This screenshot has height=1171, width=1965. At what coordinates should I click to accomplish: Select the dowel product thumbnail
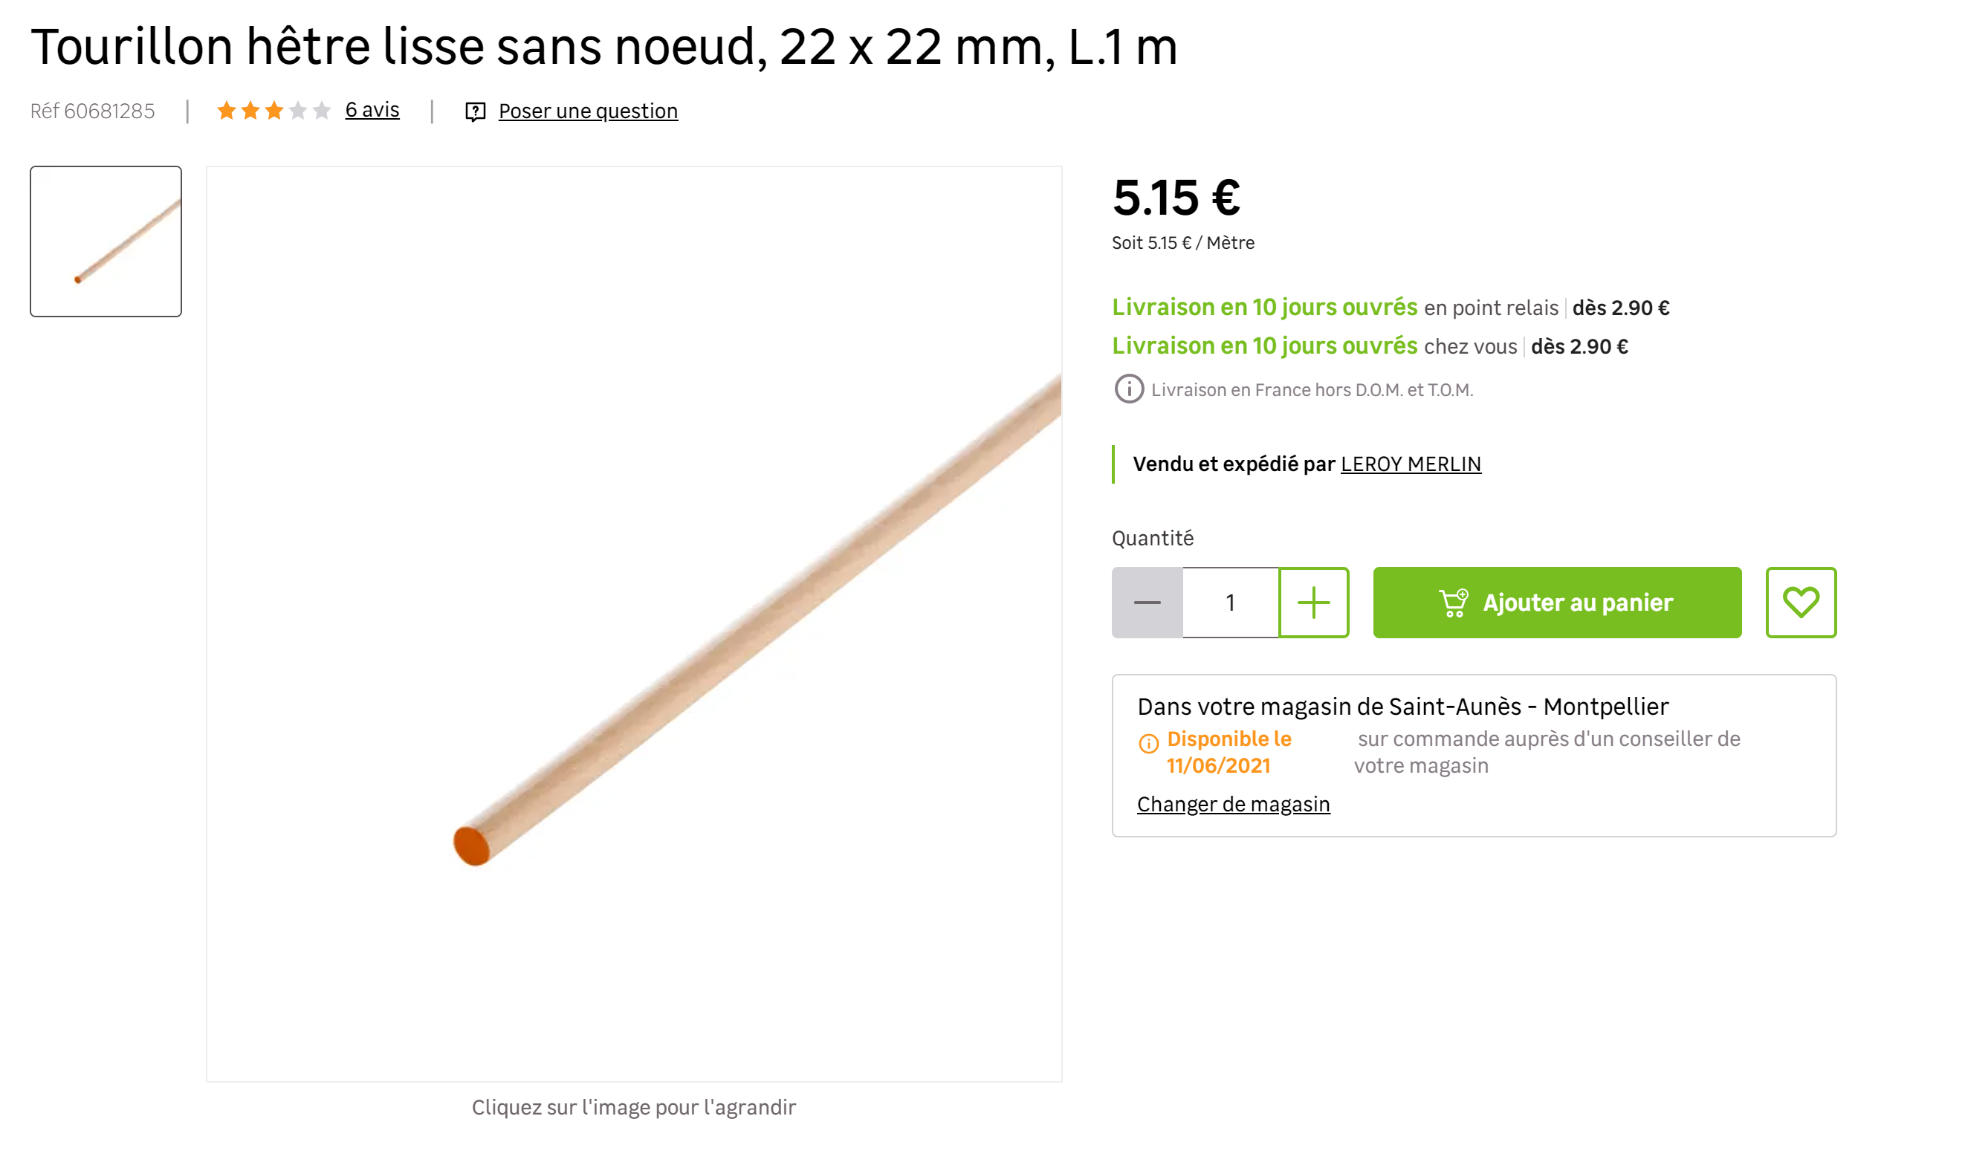click(106, 241)
